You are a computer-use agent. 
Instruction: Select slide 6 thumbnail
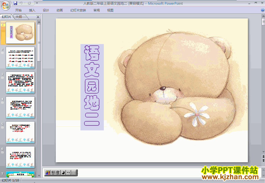(20, 157)
